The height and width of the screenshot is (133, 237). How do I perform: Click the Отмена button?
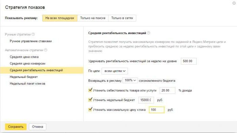[38, 127]
